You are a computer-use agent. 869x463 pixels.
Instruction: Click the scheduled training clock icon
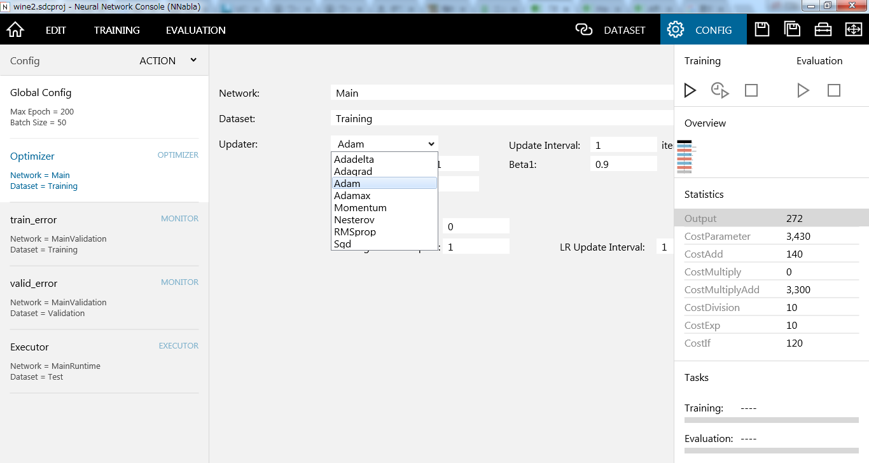(x=720, y=90)
